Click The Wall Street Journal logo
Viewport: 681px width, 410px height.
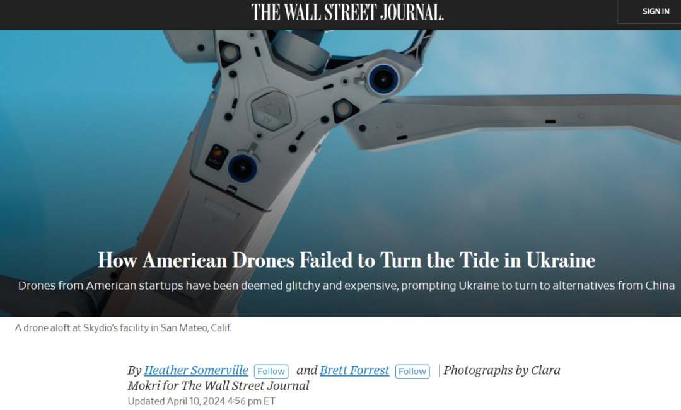pyautogui.click(x=347, y=12)
